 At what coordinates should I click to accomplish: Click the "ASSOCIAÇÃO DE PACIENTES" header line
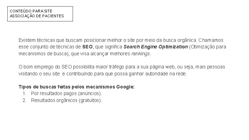point(37,16)
